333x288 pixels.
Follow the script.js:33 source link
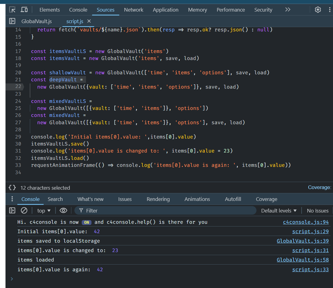(x=310, y=269)
